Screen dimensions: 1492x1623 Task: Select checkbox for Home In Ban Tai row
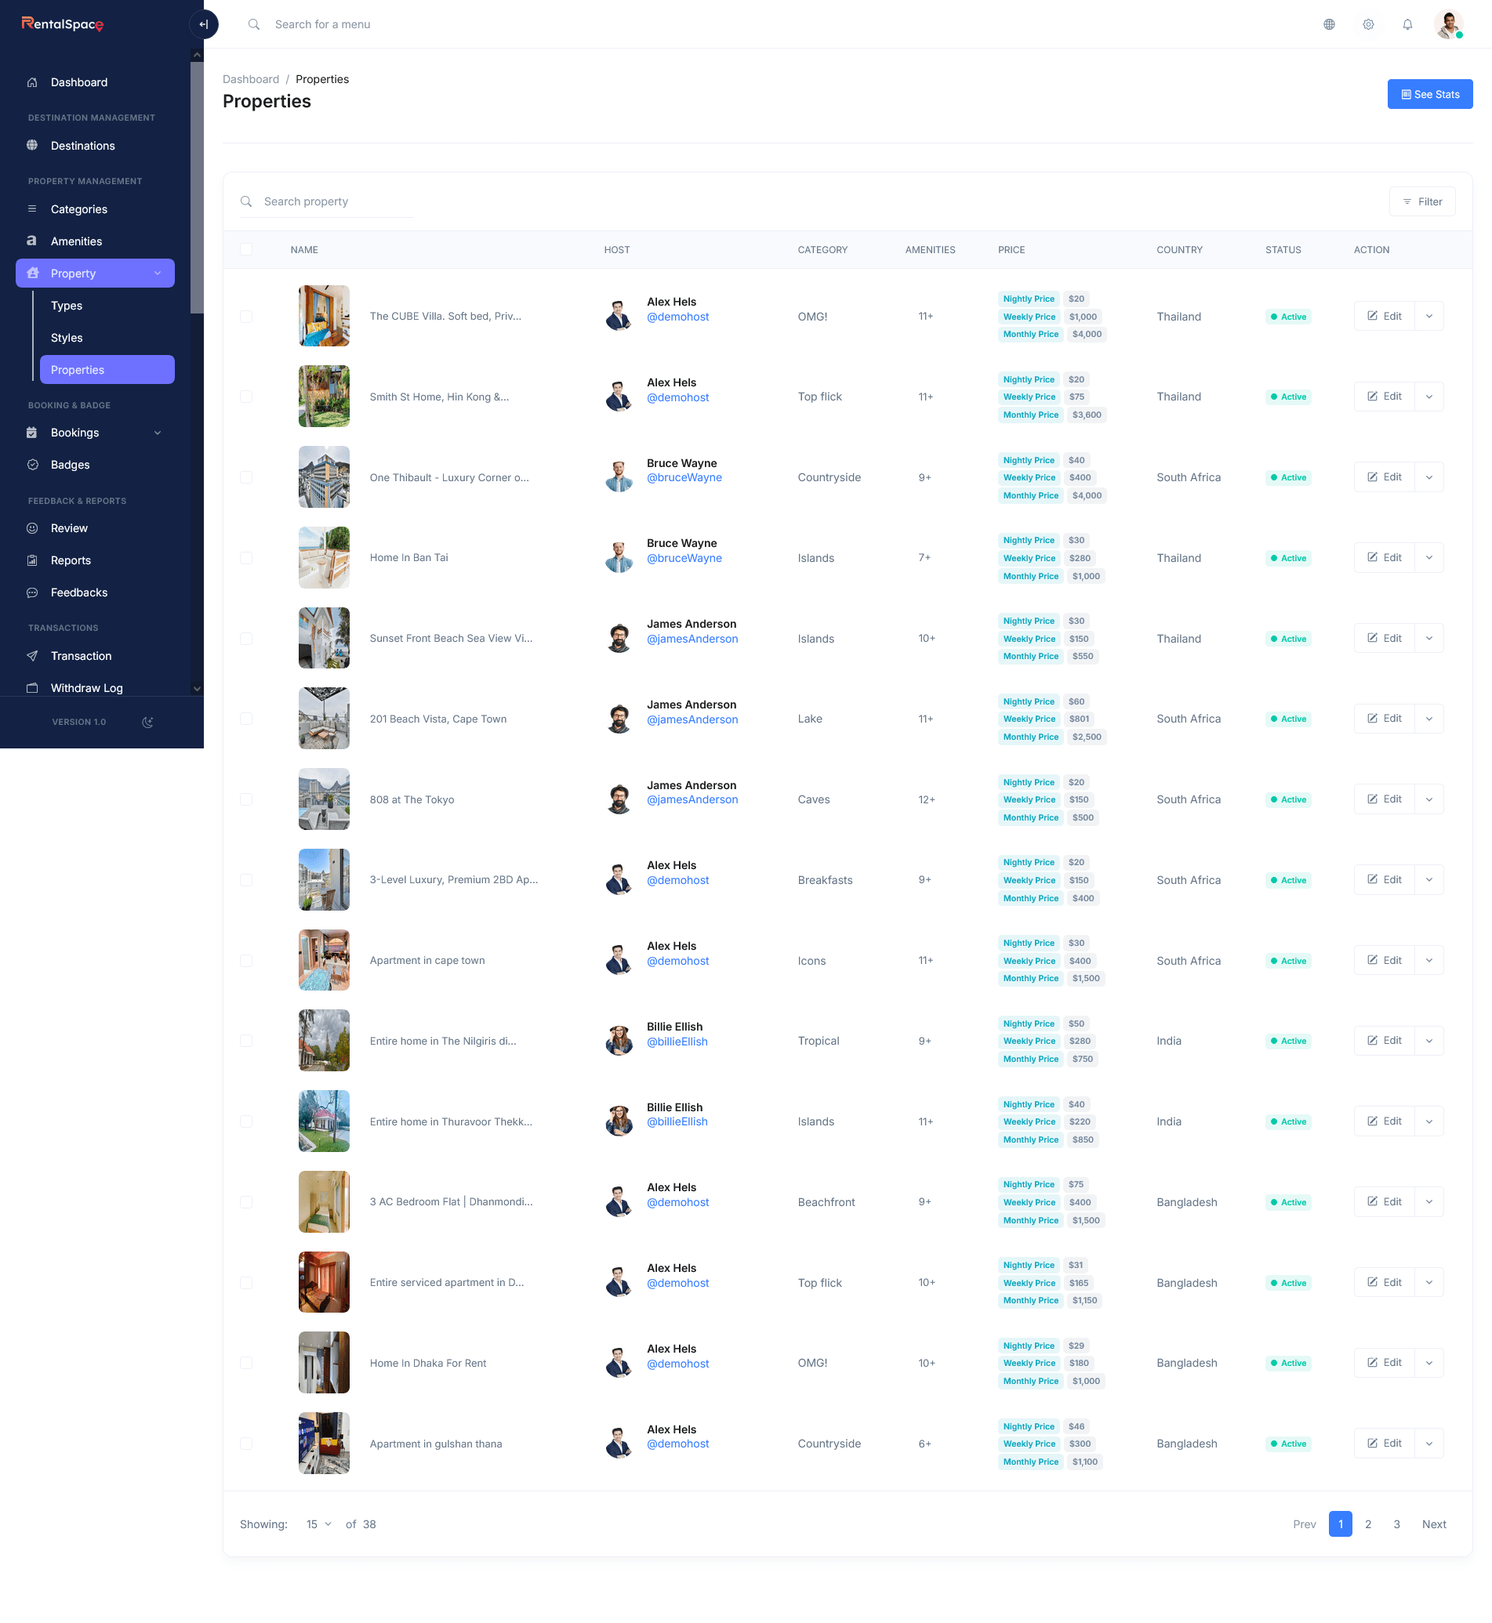246,558
